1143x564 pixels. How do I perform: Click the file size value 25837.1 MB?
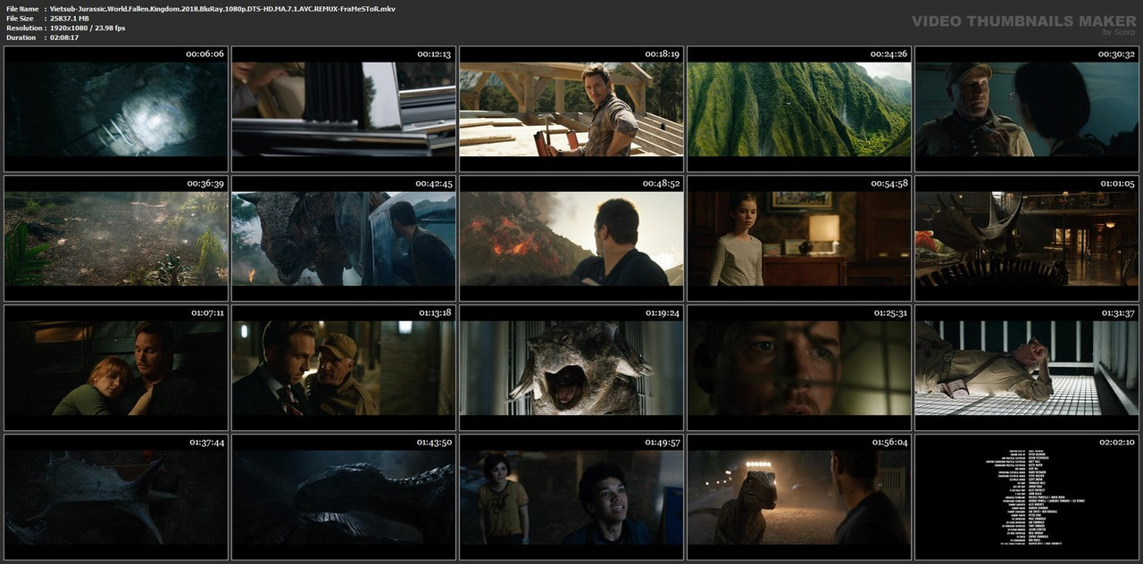click(x=70, y=19)
